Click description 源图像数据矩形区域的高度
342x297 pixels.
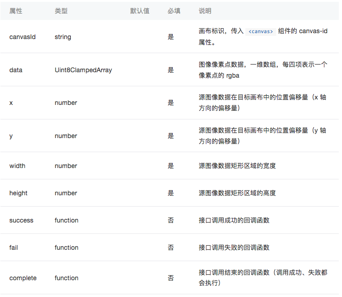237,193
